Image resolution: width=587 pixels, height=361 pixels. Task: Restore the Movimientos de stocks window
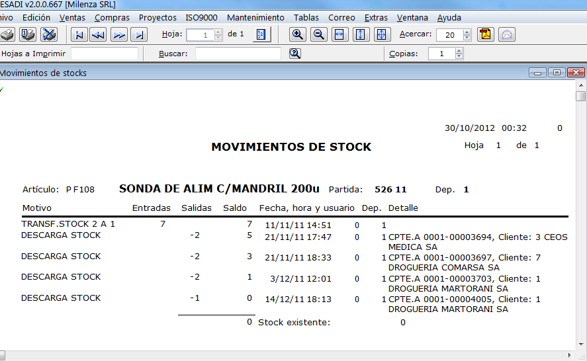557,73
